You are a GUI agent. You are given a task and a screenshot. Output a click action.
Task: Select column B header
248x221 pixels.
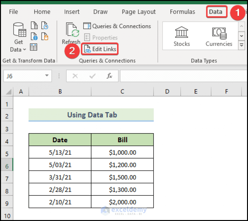point(60,91)
